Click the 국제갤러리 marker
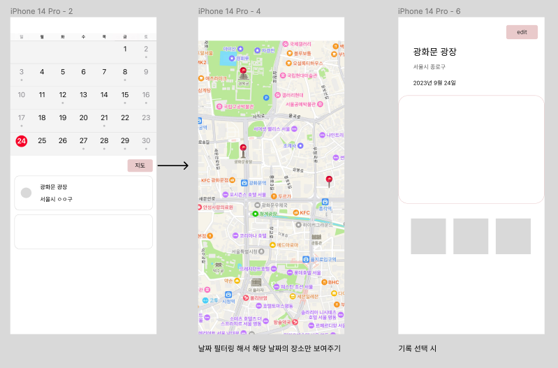This screenshot has width=558, height=368. (286, 44)
